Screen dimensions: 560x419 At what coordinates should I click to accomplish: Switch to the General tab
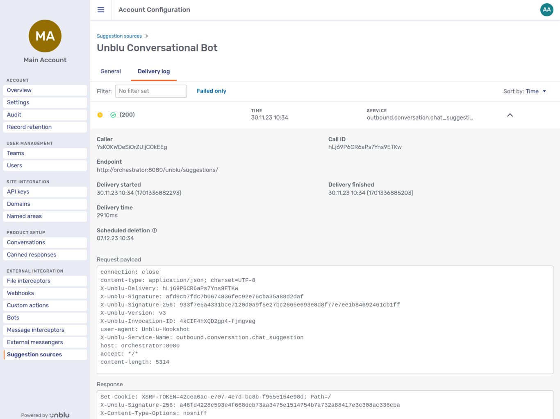110,71
